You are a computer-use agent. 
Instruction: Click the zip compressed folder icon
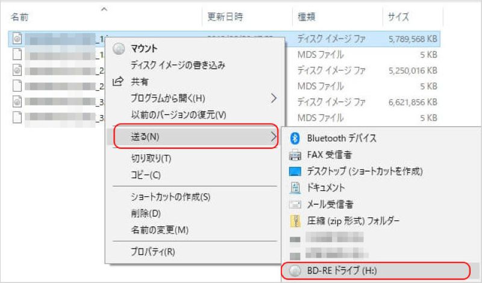click(295, 221)
